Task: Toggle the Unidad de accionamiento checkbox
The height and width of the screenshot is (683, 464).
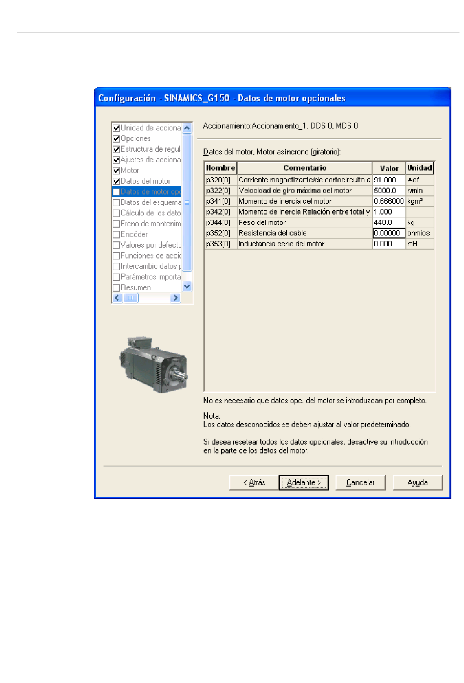Action: click(116, 128)
